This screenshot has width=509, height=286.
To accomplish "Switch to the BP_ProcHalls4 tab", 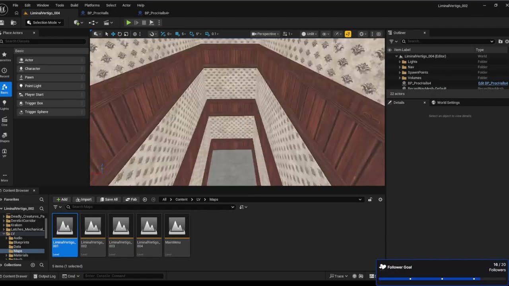I will pos(157,13).
